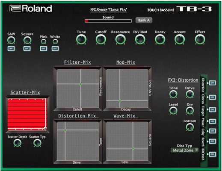Click the red Scatter-Mix pad
This screenshot has height=171, width=222.
(27, 114)
